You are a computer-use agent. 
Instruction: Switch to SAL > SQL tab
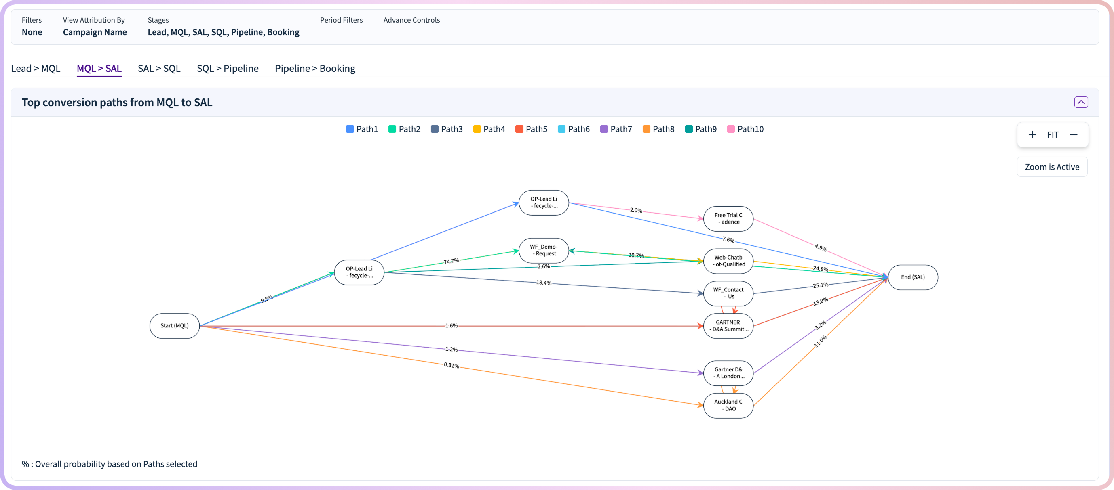click(159, 69)
